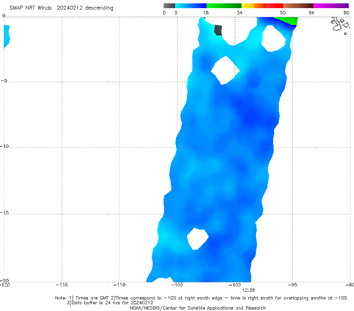354x311 pixels.
Task: Click the red segment of the color bar
Action: click(x=275, y=6)
